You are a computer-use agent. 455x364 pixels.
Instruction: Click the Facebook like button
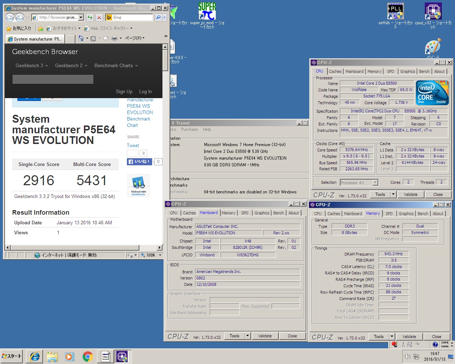click(x=139, y=161)
